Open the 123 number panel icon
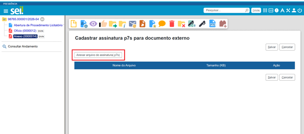 click(271, 10)
